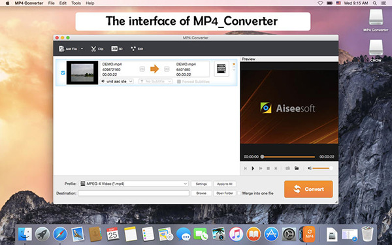Click the Apply to All button
Viewport: 392px width, 245px height.
coord(225,184)
